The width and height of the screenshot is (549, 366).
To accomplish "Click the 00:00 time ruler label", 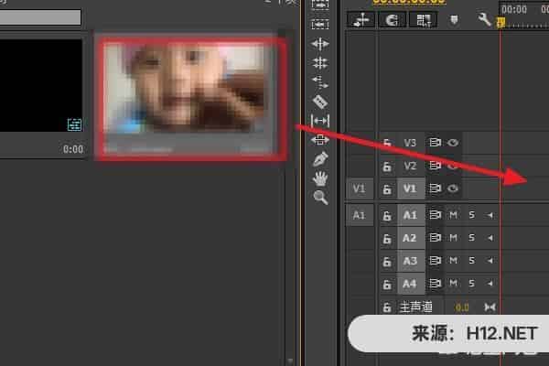I will click(513, 9).
